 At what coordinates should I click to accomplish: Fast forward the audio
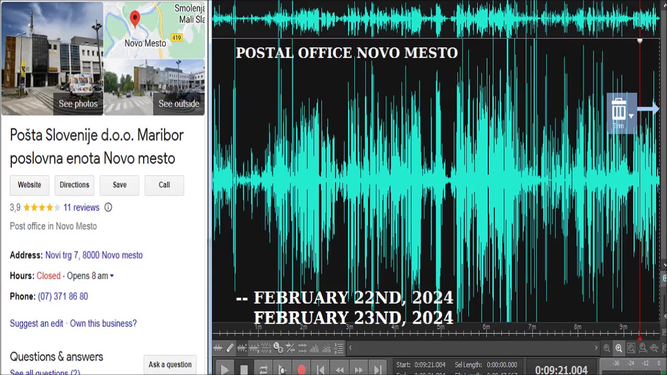click(x=359, y=369)
